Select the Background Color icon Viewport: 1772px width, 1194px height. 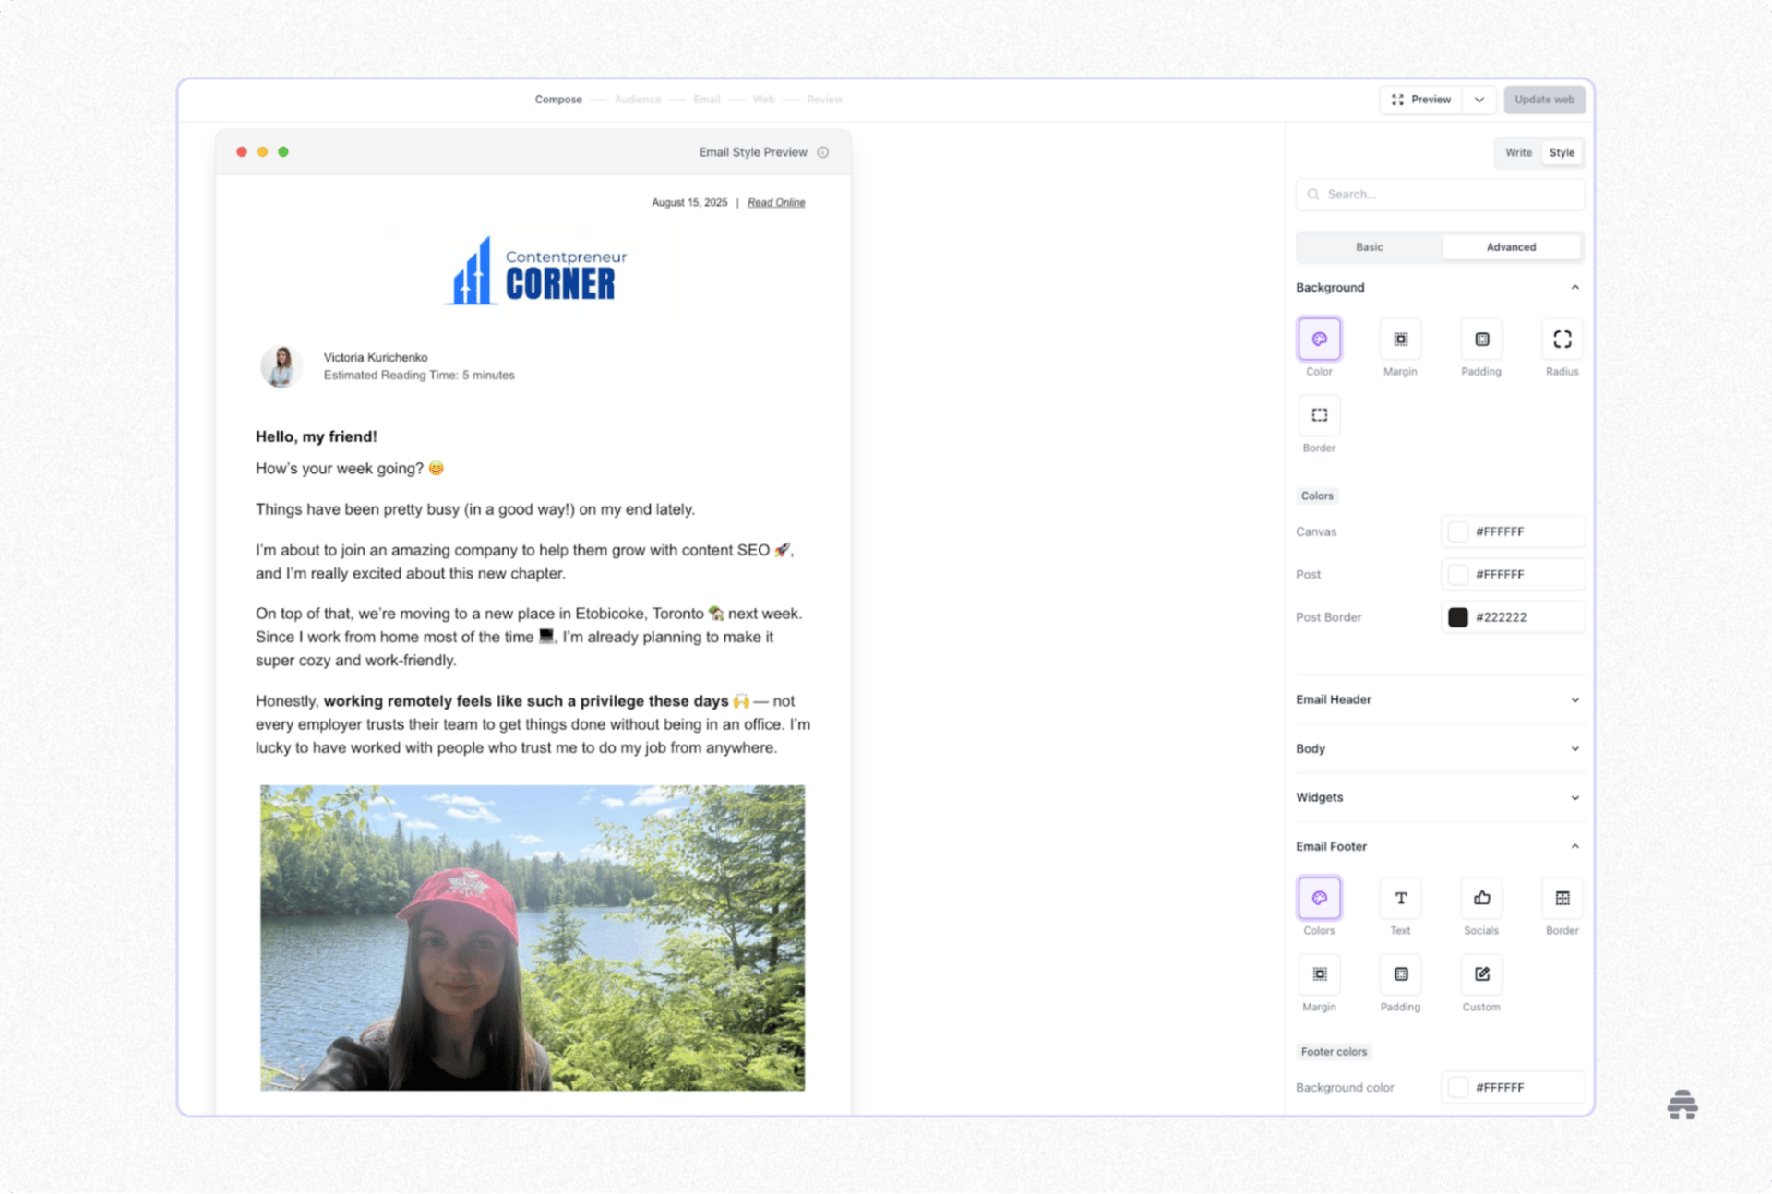[1319, 340]
